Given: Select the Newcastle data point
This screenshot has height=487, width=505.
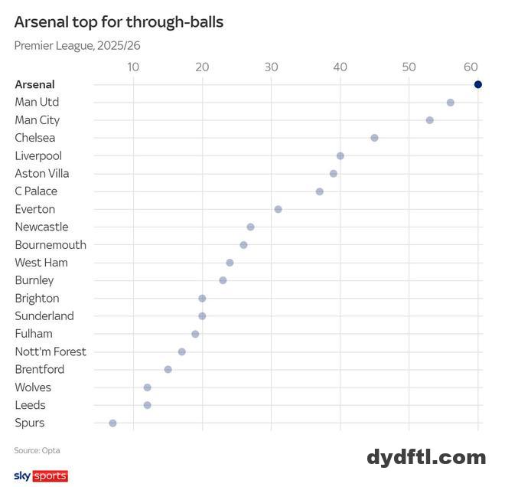Looking at the screenshot, I should click(x=250, y=227).
